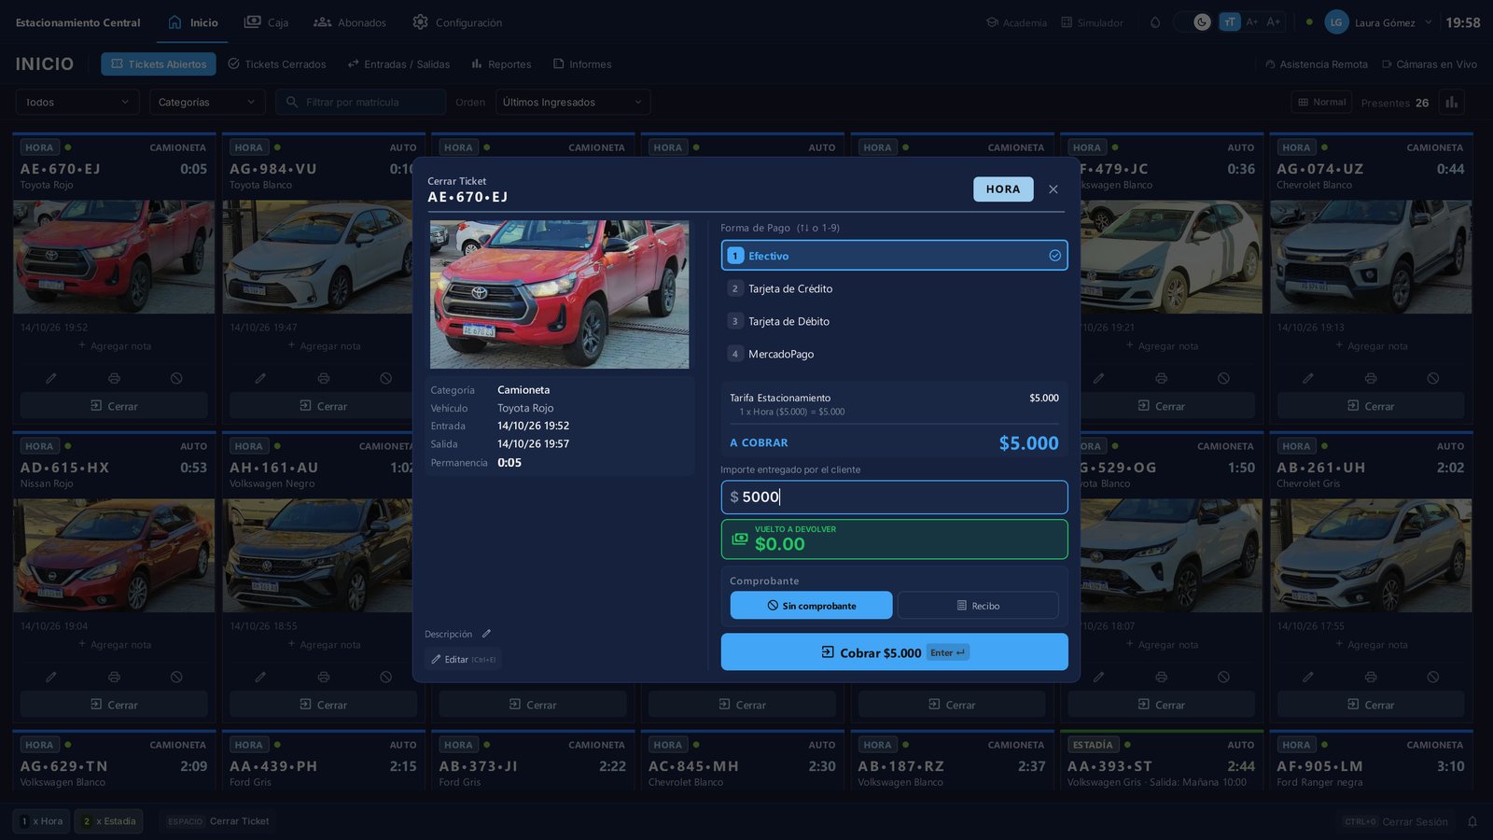The width and height of the screenshot is (1493, 840).
Task: Click the Editar button in the ticket dialog
Action: (463, 659)
